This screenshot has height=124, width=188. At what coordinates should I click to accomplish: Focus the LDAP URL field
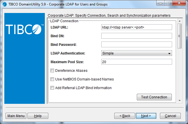[137, 27]
